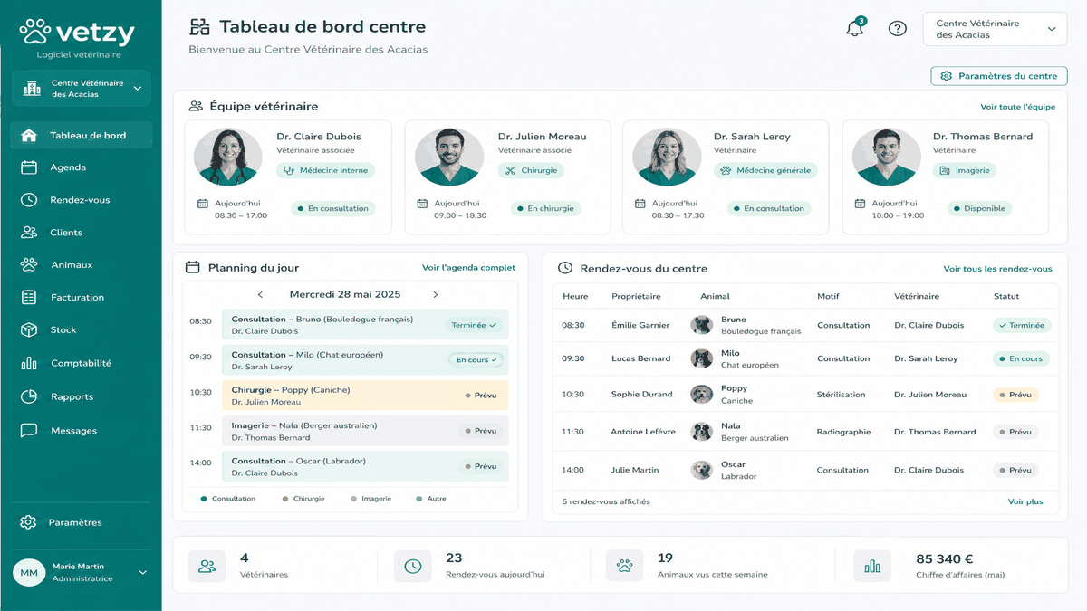The image size is (1087, 611).
Task: Click the Voir plus link
Action: (x=1025, y=501)
